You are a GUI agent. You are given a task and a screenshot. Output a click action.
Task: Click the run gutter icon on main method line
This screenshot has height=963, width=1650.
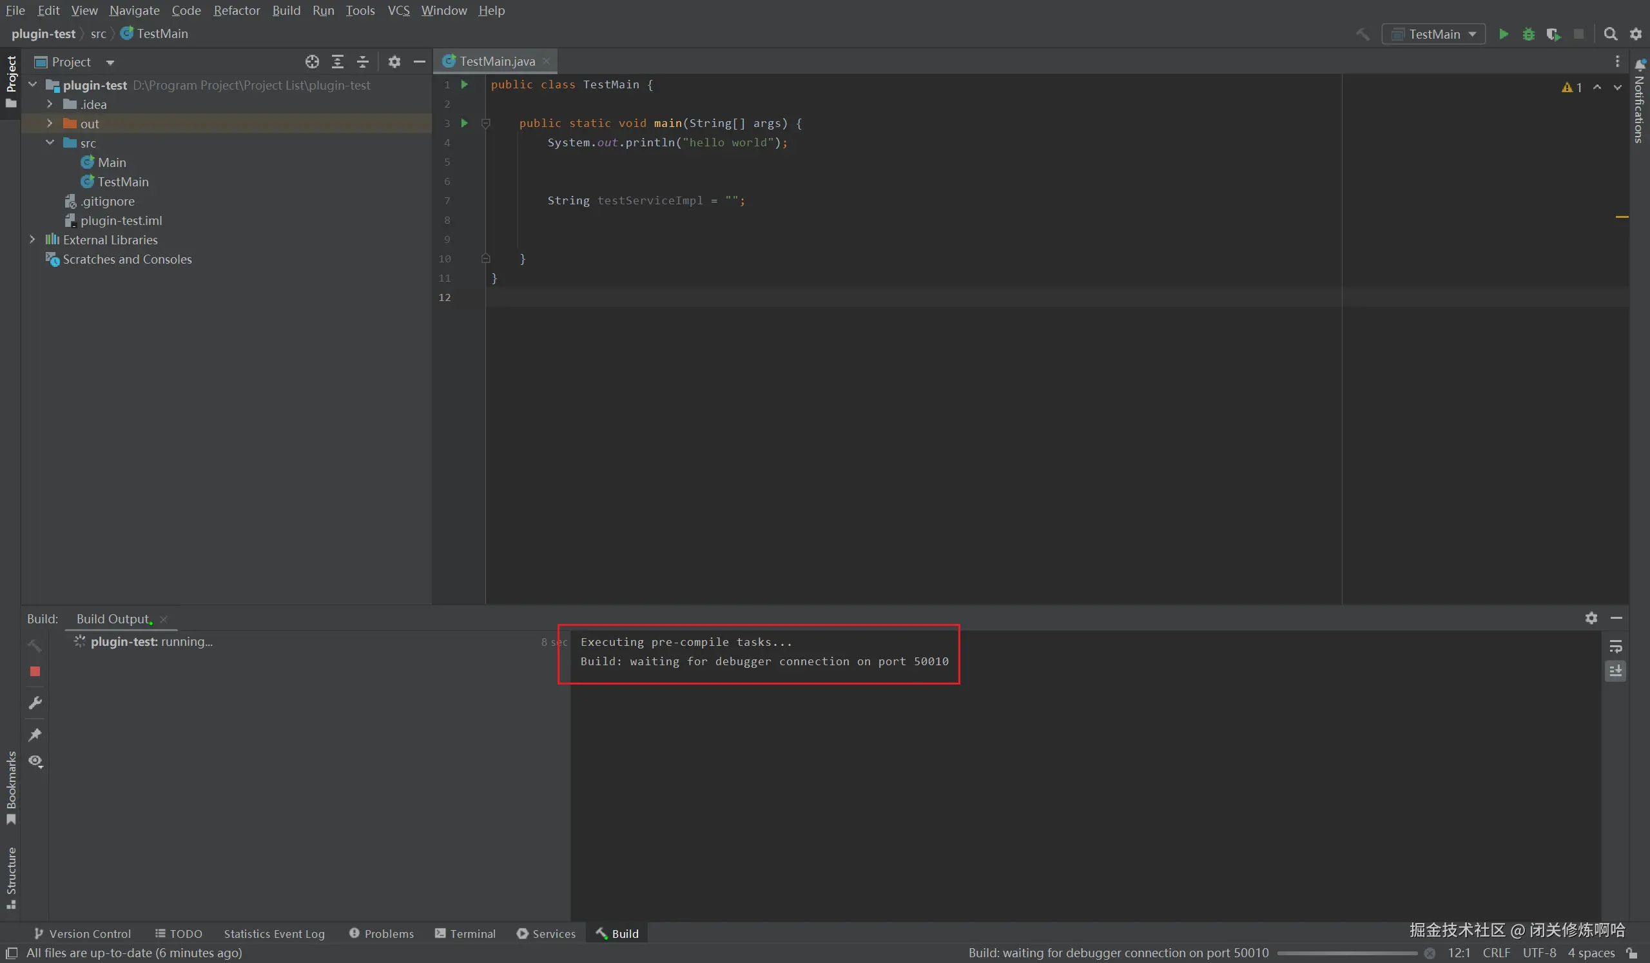(x=464, y=123)
